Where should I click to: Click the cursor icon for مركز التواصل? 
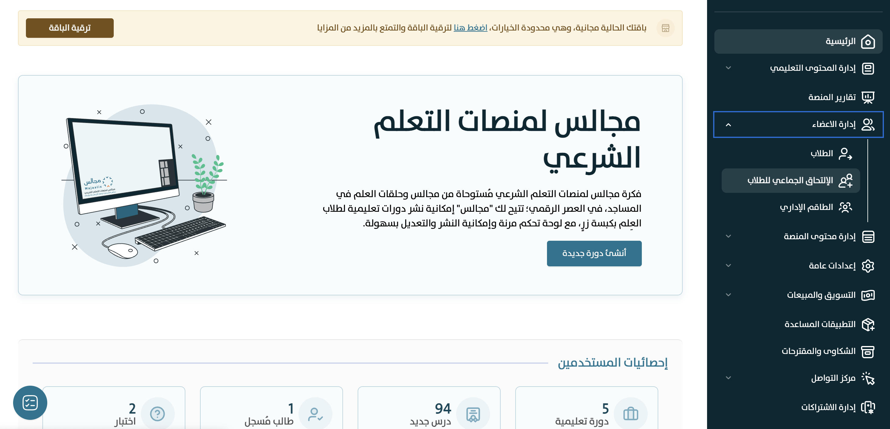click(x=867, y=378)
